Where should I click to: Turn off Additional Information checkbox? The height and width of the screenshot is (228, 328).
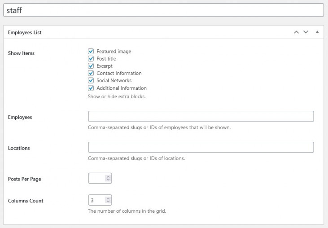point(91,88)
